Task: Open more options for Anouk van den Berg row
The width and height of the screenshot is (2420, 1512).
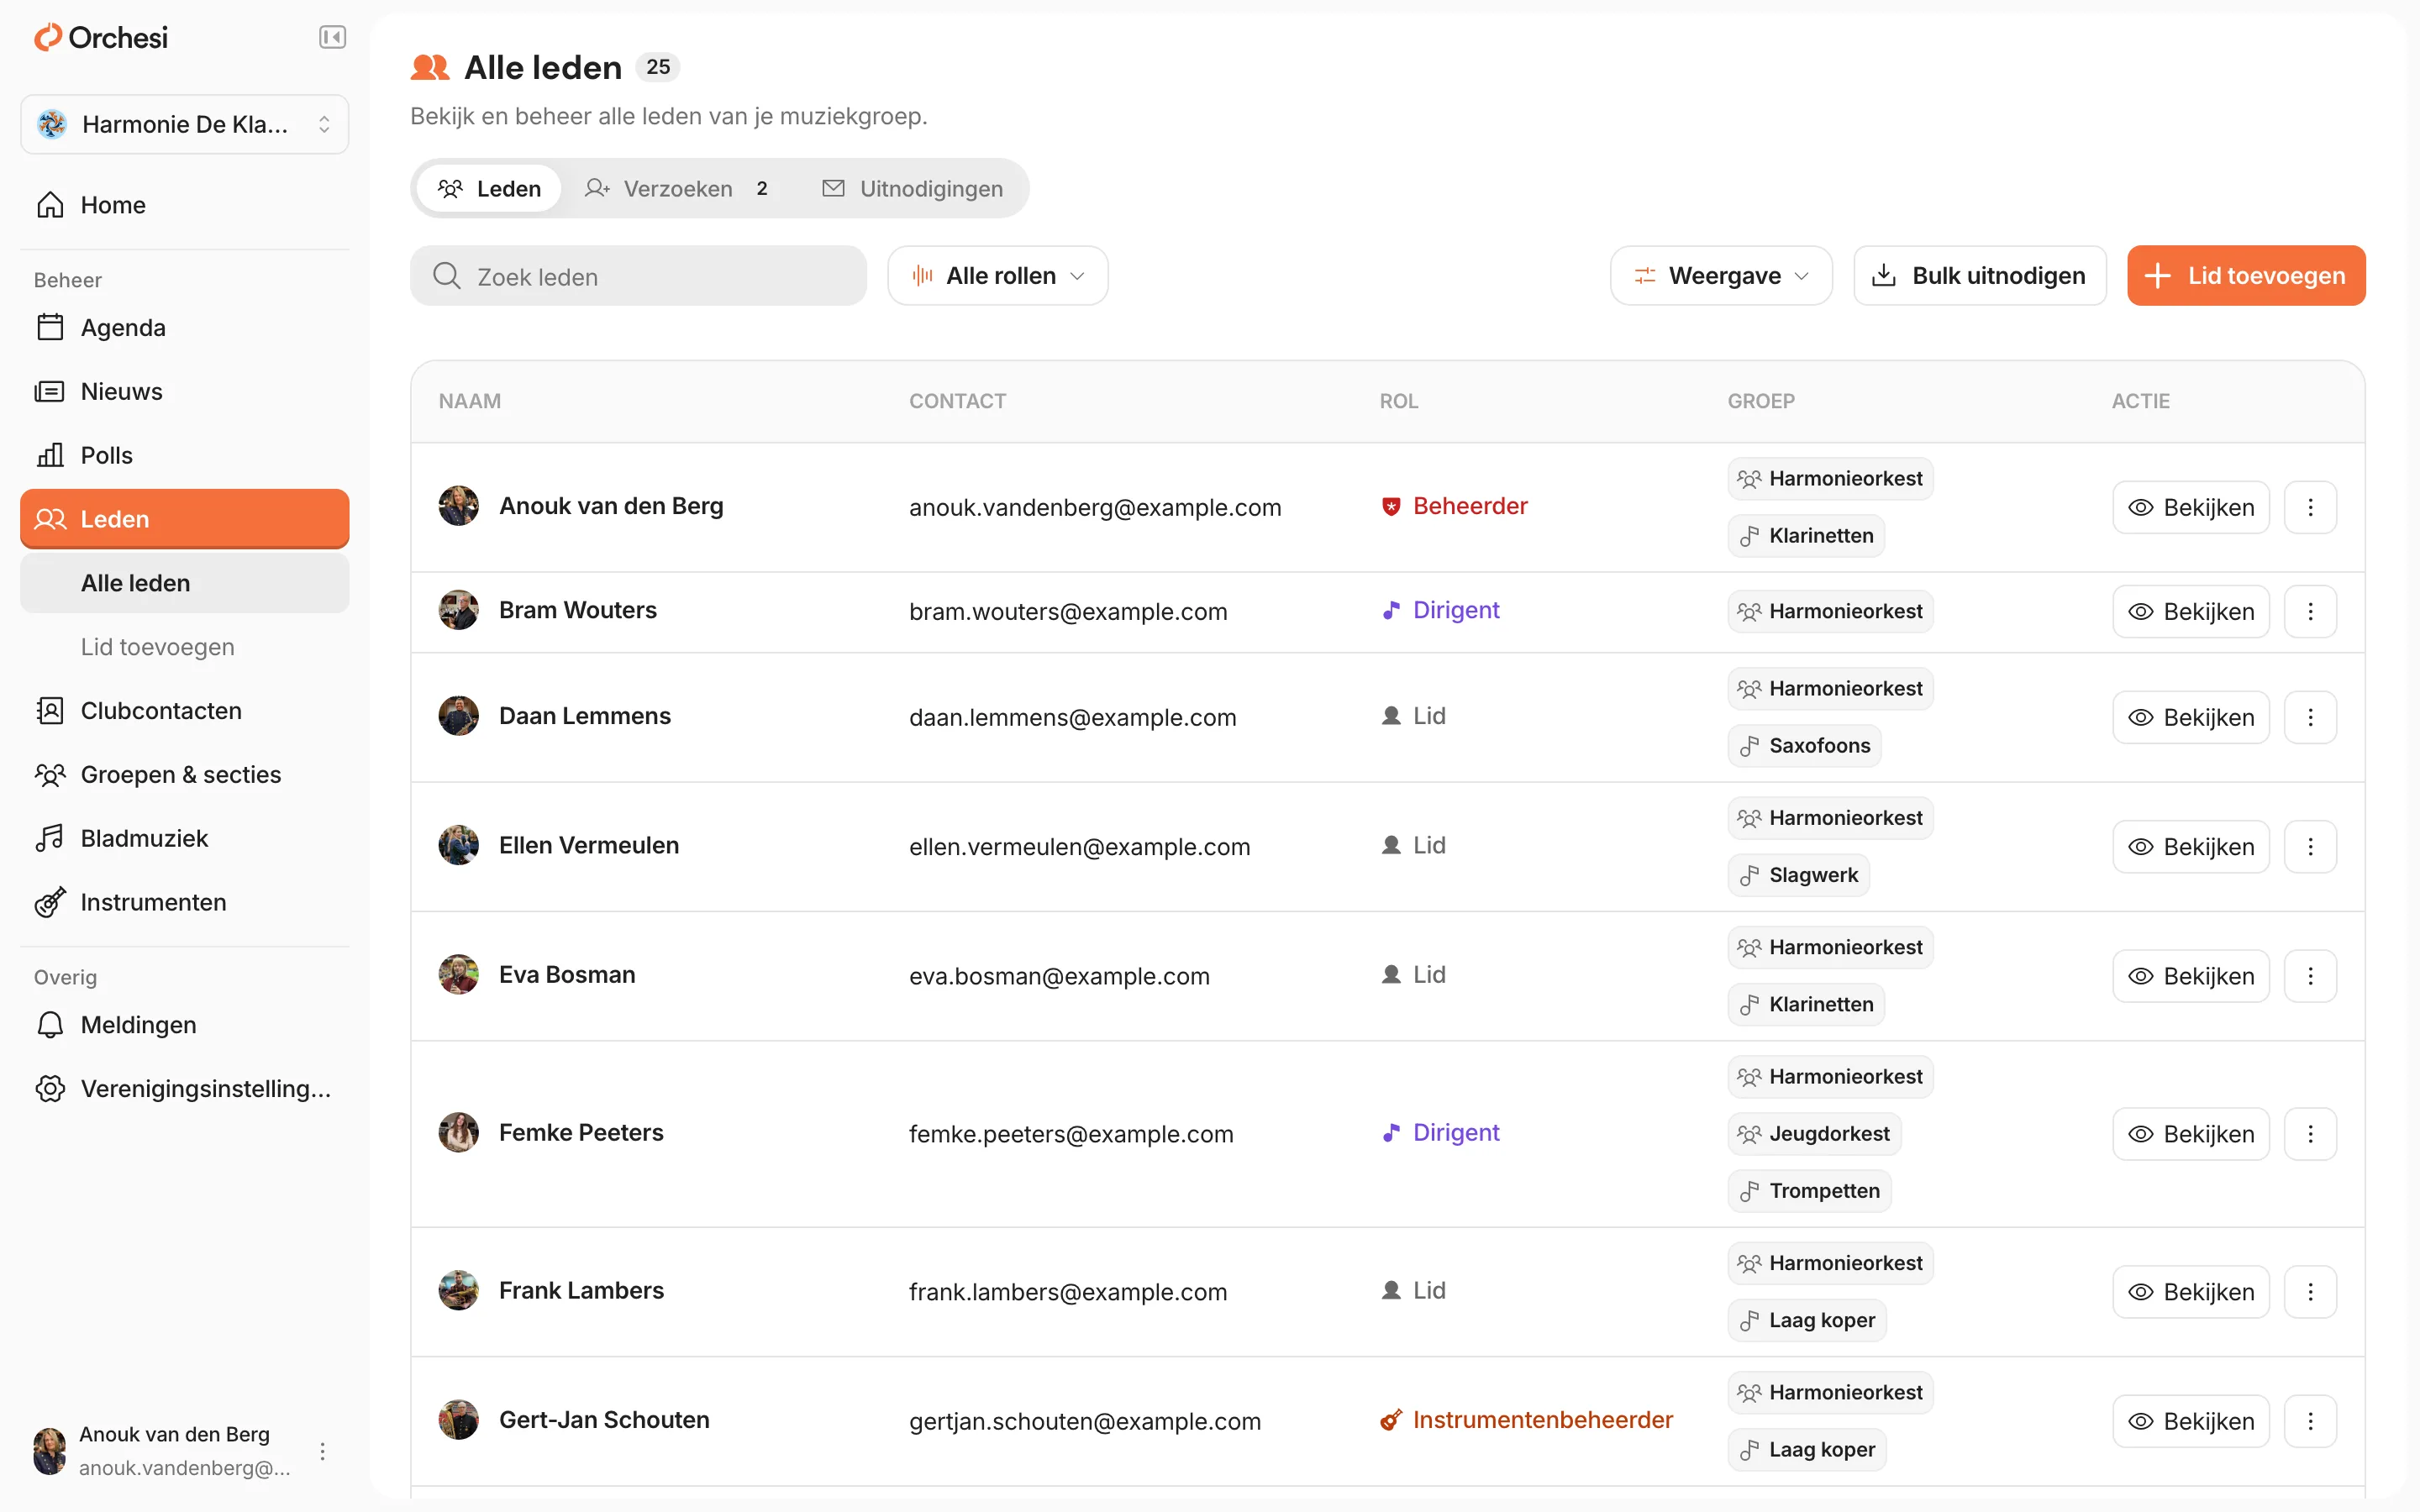Action: (2310, 508)
